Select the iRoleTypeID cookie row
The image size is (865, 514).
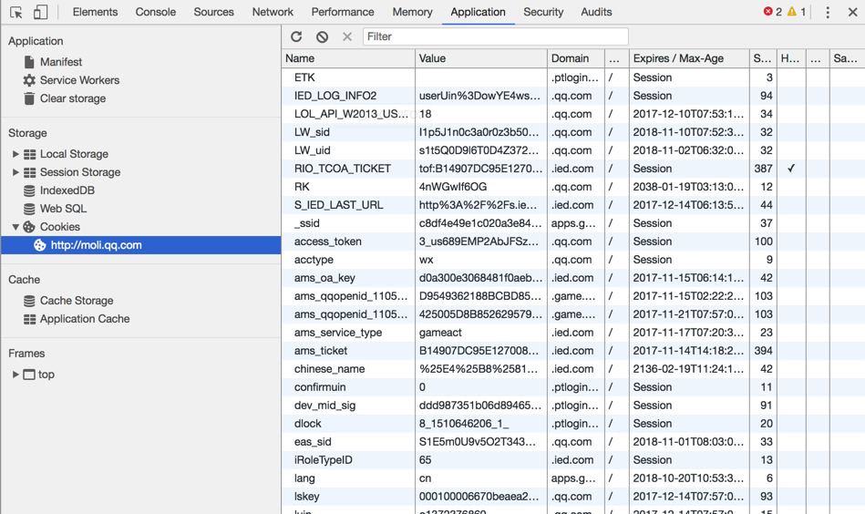(573, 460)
